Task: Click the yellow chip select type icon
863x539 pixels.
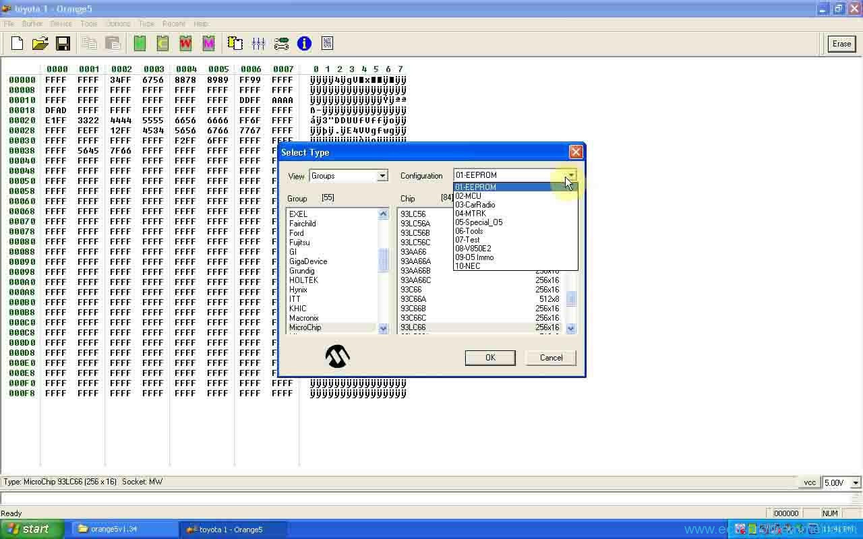Action: click(235, 44)
